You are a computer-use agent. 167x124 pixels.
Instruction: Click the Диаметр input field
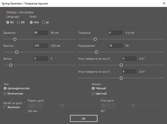point(40,33)
